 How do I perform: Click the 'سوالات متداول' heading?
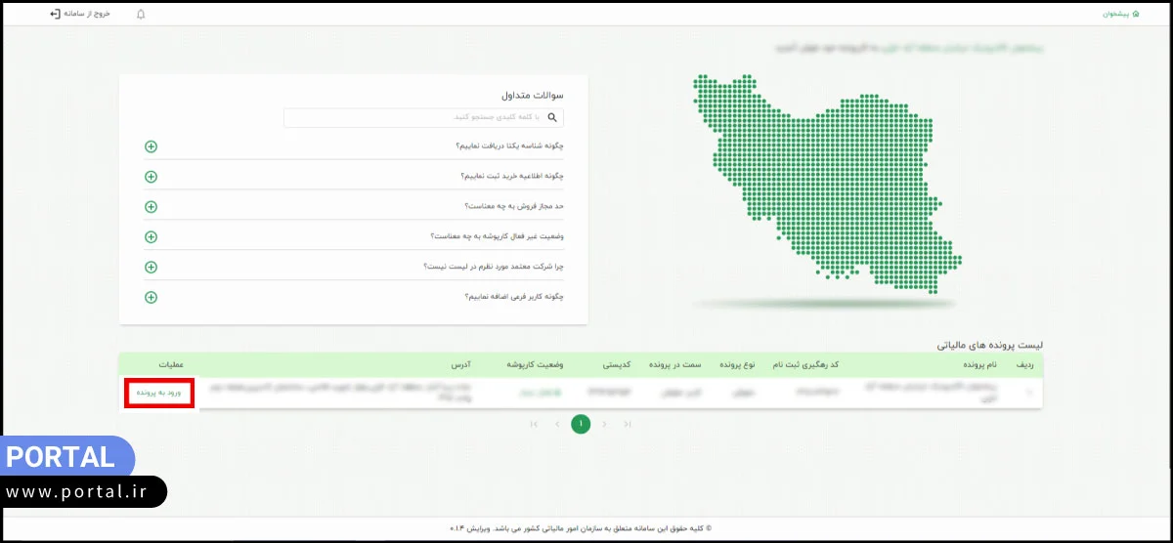533,95
